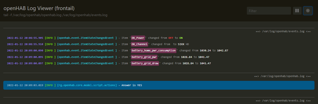
Task: Select the highlighted 'Answer is YES' log line
Action: (x=158, y=85)
